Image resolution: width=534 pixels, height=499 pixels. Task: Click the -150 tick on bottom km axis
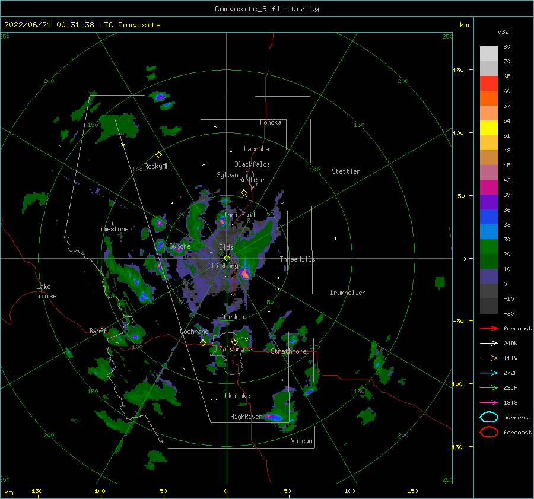[35, 491]
